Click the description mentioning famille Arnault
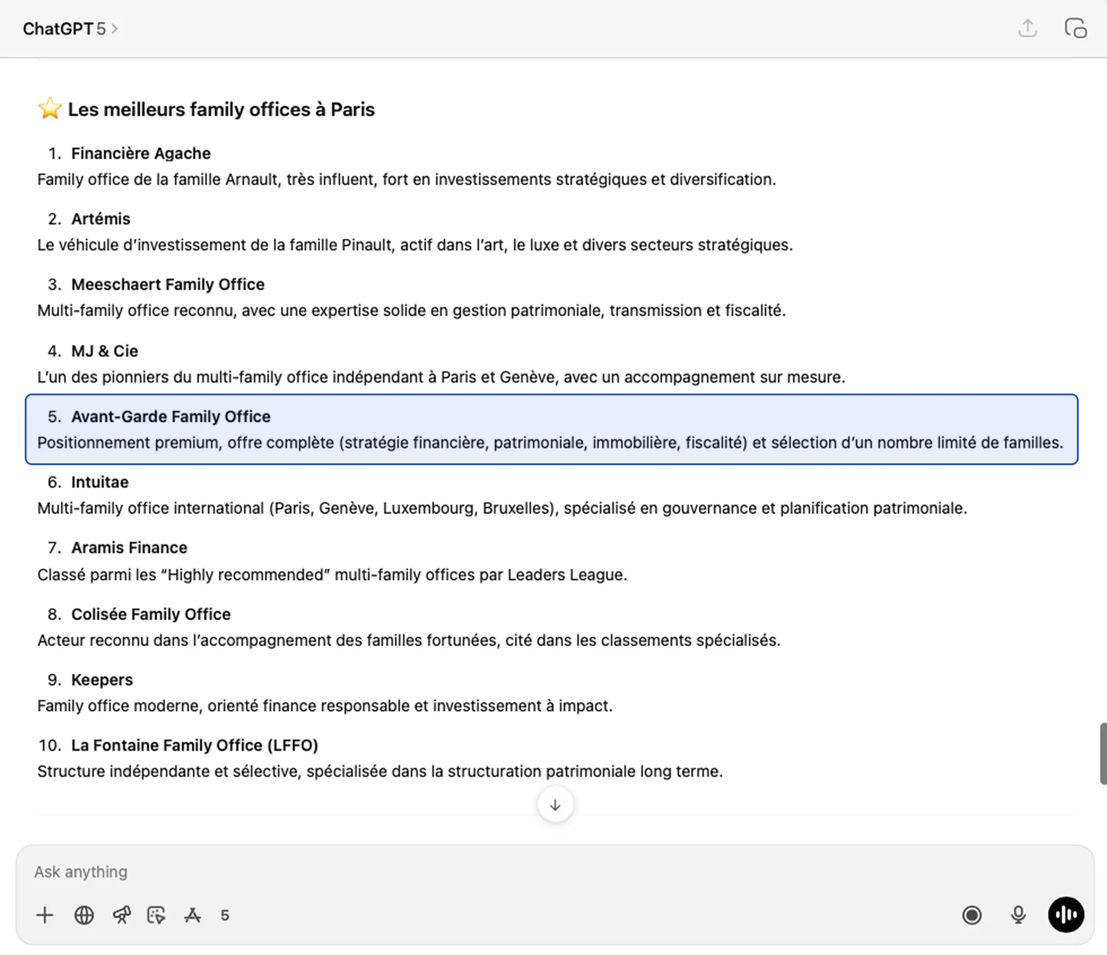The image size is (1107, 955). pyautogui.click(x=407, y=179)
